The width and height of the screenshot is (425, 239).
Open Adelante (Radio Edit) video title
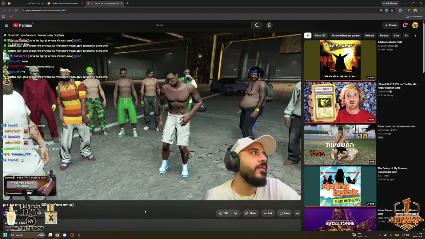(389, 42)
